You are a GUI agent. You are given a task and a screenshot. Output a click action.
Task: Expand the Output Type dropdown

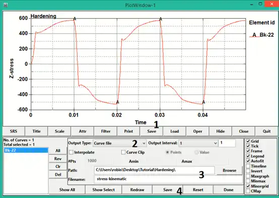pos(119,143)
